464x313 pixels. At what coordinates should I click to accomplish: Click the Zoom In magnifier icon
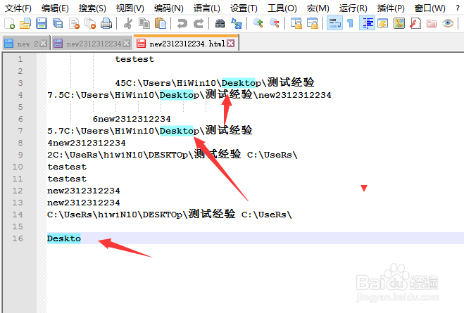point(258,23)
